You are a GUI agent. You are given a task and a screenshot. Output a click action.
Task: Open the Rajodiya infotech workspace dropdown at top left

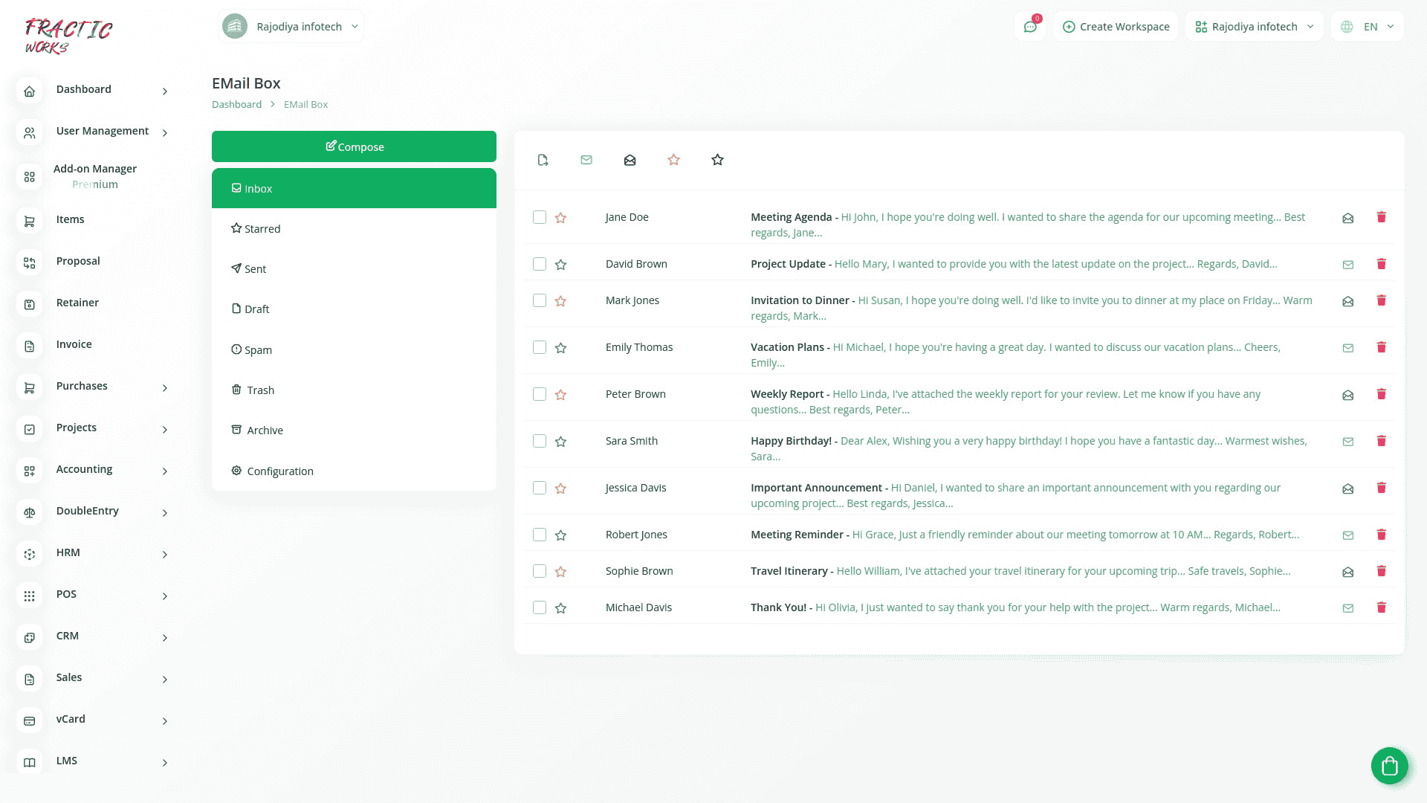pos(291,27)
